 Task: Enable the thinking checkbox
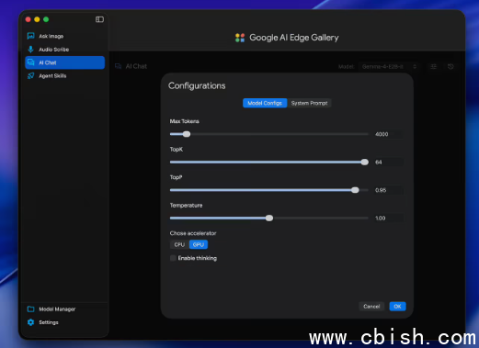pyautogui.click(x=173, y=258)
